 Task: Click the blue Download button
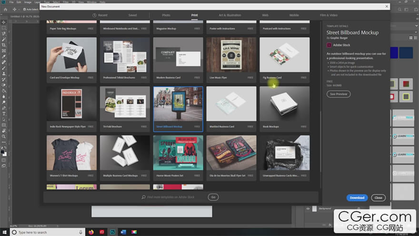(357, 198)
